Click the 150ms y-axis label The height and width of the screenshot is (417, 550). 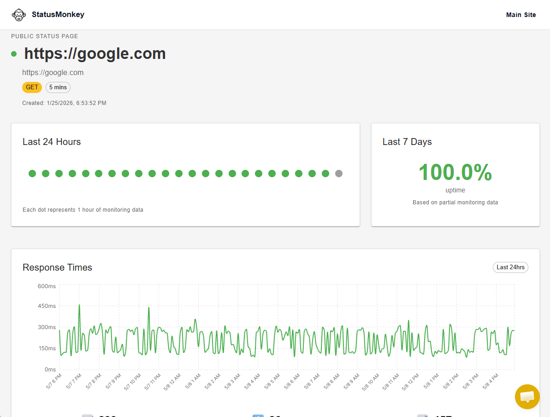[47, 348]
